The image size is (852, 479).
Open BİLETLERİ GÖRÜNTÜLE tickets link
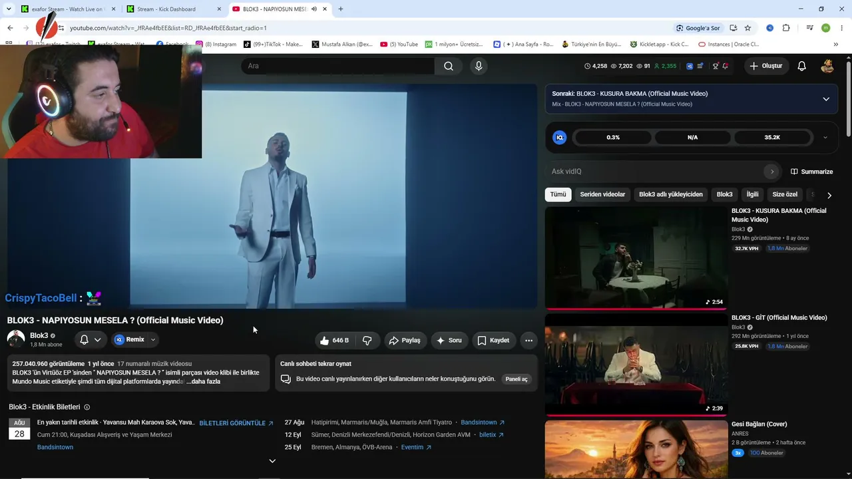[236, 423]
